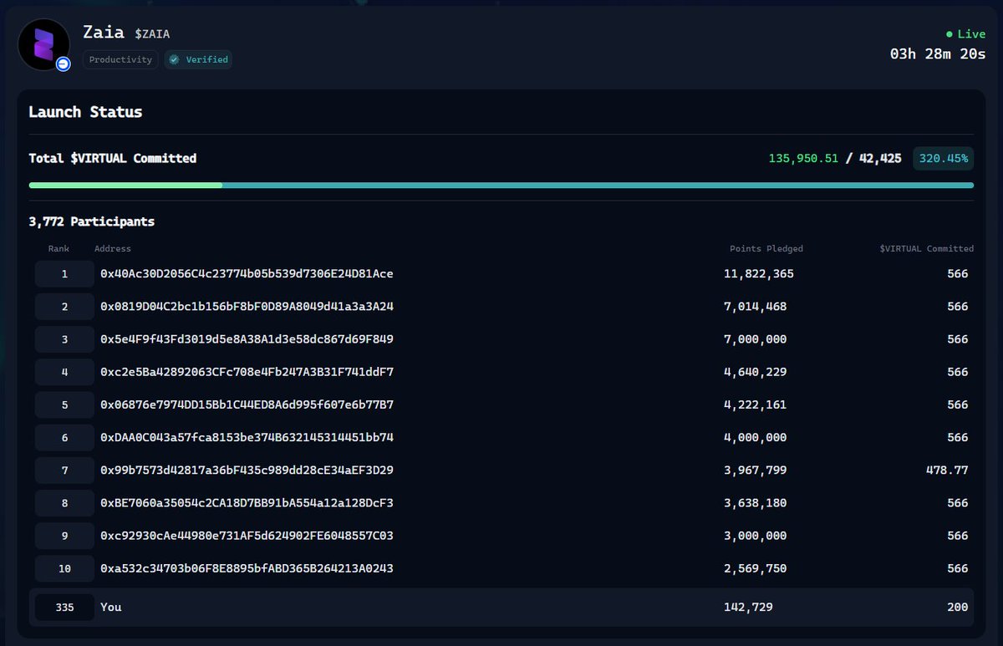Click the Points Pledged column header
This screenshot has width=1003, height=646.
coord(766,248)
